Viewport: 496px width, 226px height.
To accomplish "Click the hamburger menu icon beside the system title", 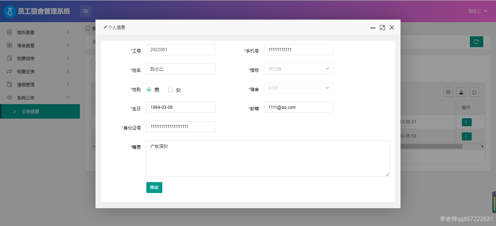I will tap(86, 11).
